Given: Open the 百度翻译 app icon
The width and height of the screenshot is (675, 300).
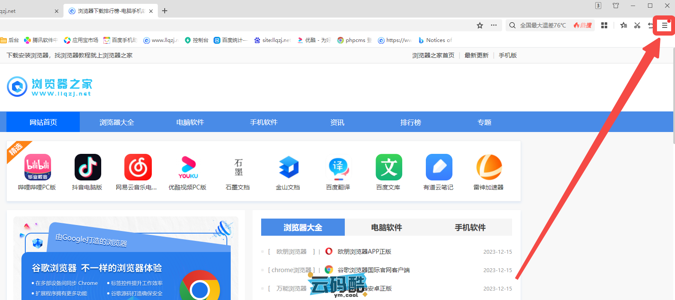Looking at the screenshot, I should [x=338, y=167].
